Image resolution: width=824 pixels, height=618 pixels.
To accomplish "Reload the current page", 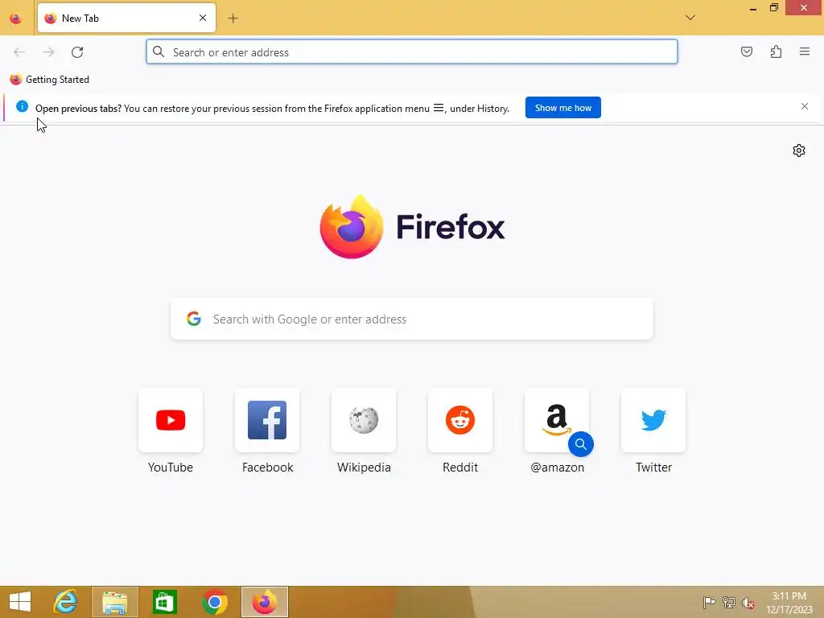I will point(77,52).
